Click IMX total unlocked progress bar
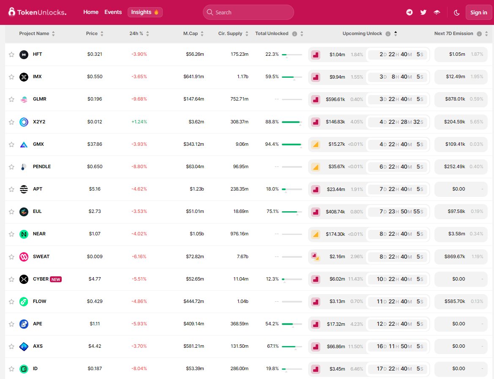 tap(292, 77)
